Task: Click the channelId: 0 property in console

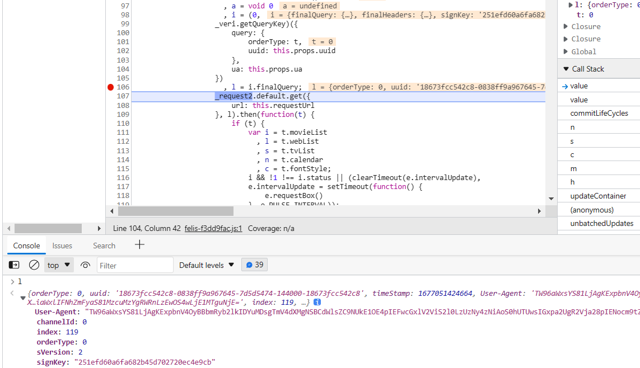Action: tap(62, 322)
